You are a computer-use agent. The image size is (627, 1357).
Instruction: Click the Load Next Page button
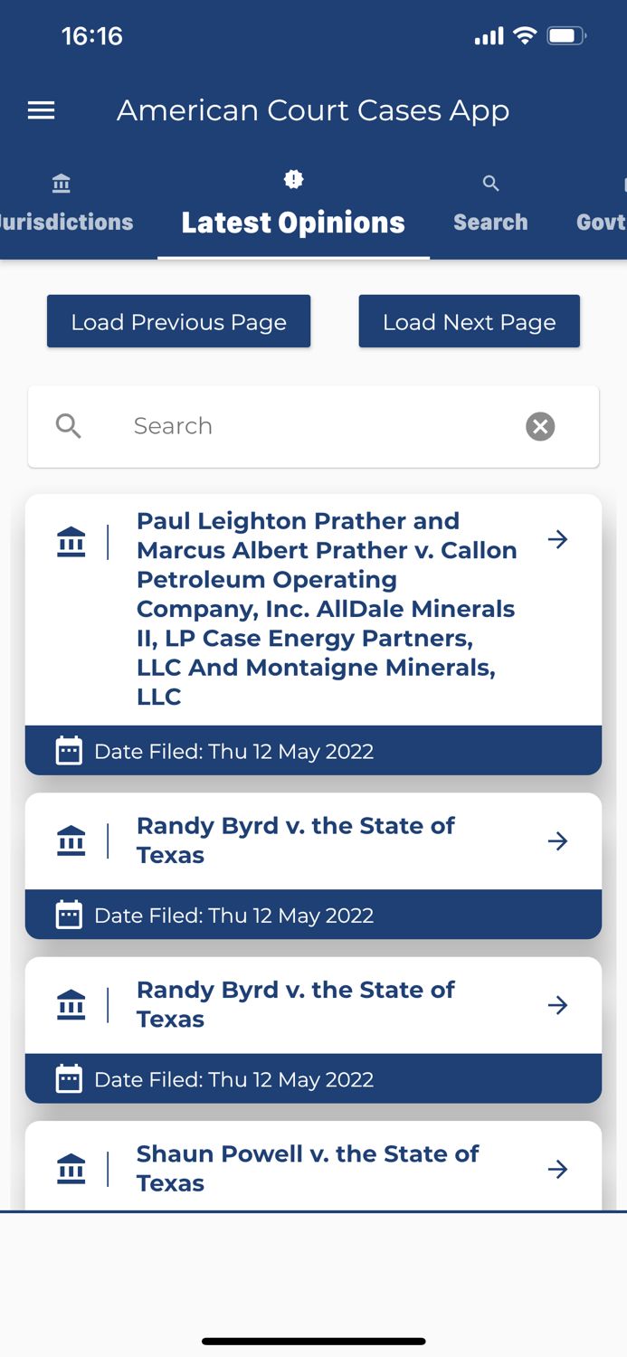pos(469,321)
